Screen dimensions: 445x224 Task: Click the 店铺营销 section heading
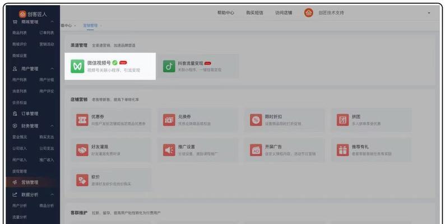pos(79,100)
